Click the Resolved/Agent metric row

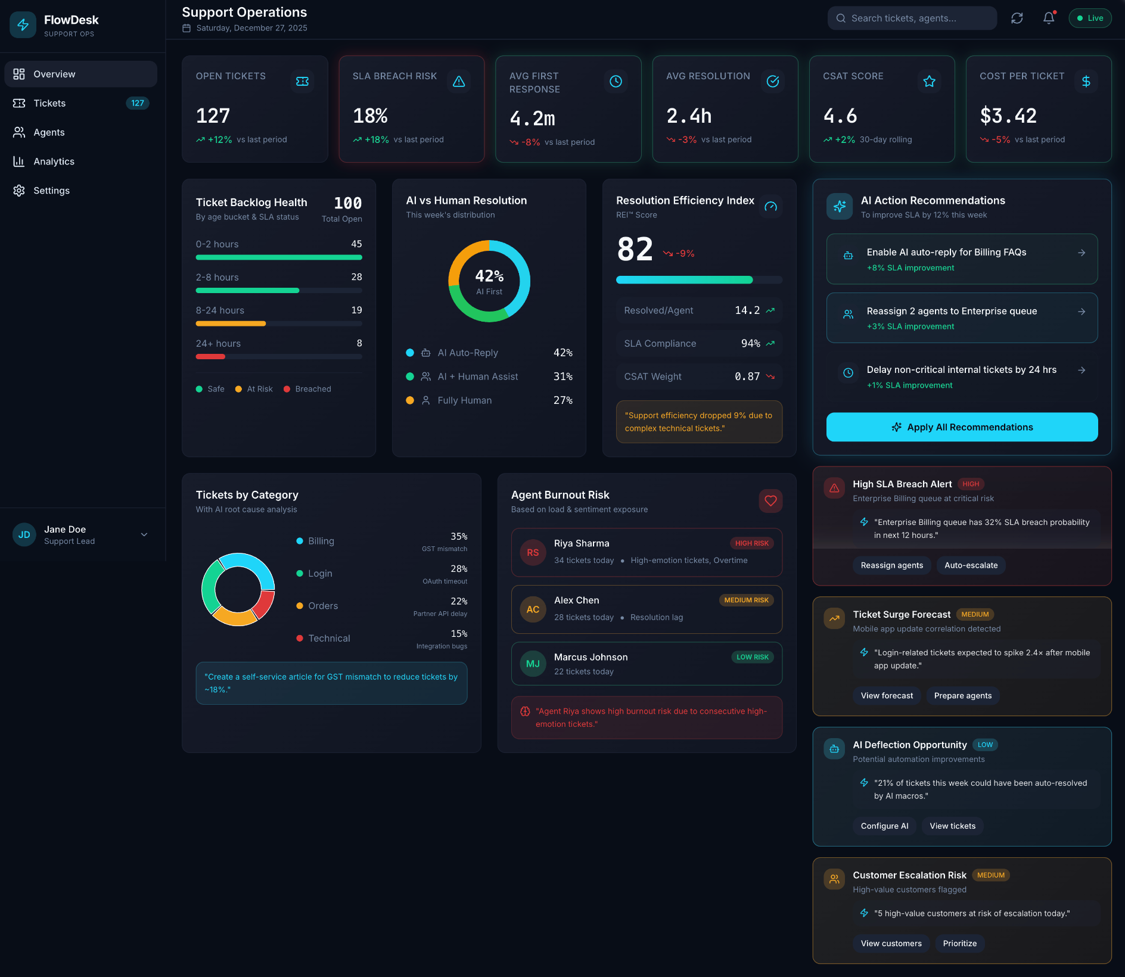click(x=699, y=310)
